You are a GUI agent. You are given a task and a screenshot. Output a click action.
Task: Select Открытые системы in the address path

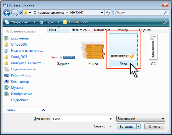(x=49, y=13)
